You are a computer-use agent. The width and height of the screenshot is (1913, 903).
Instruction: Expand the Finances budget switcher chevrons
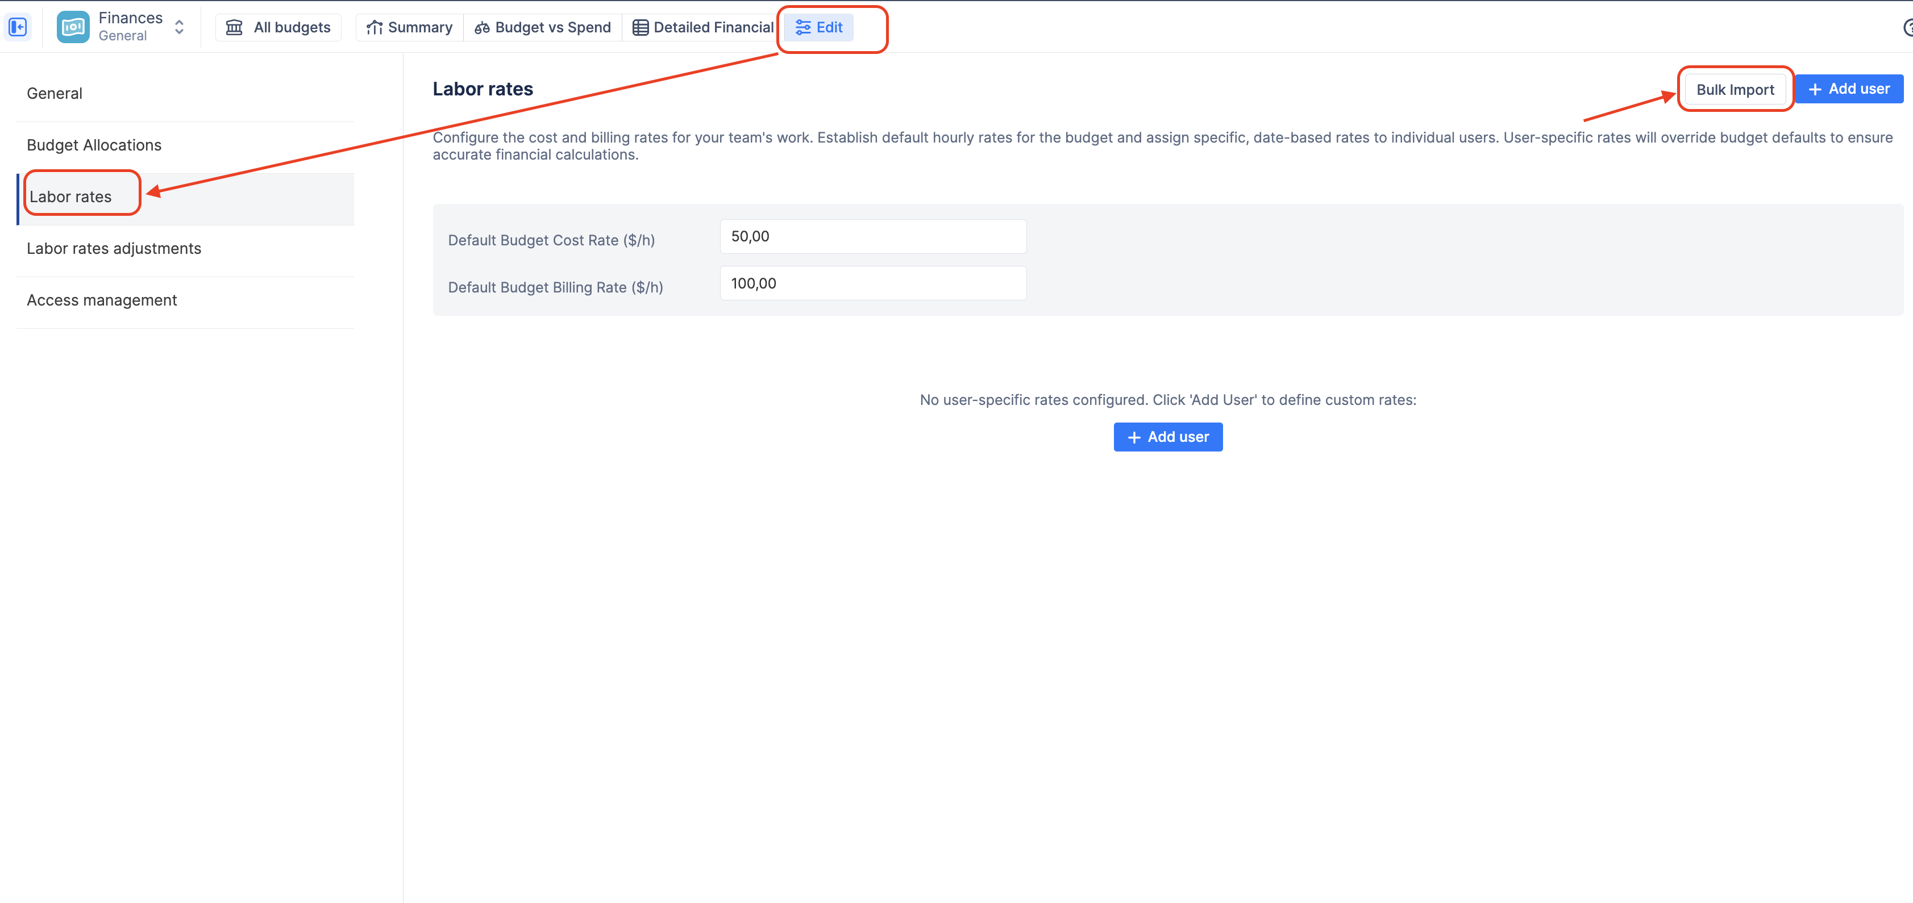(x=179, y=27)
